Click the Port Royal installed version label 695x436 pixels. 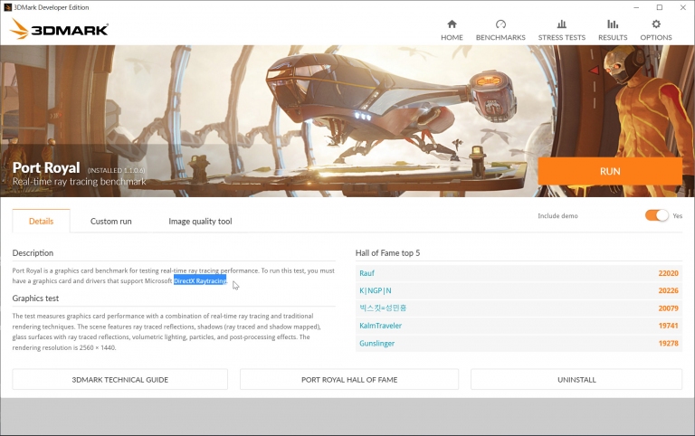116,171
